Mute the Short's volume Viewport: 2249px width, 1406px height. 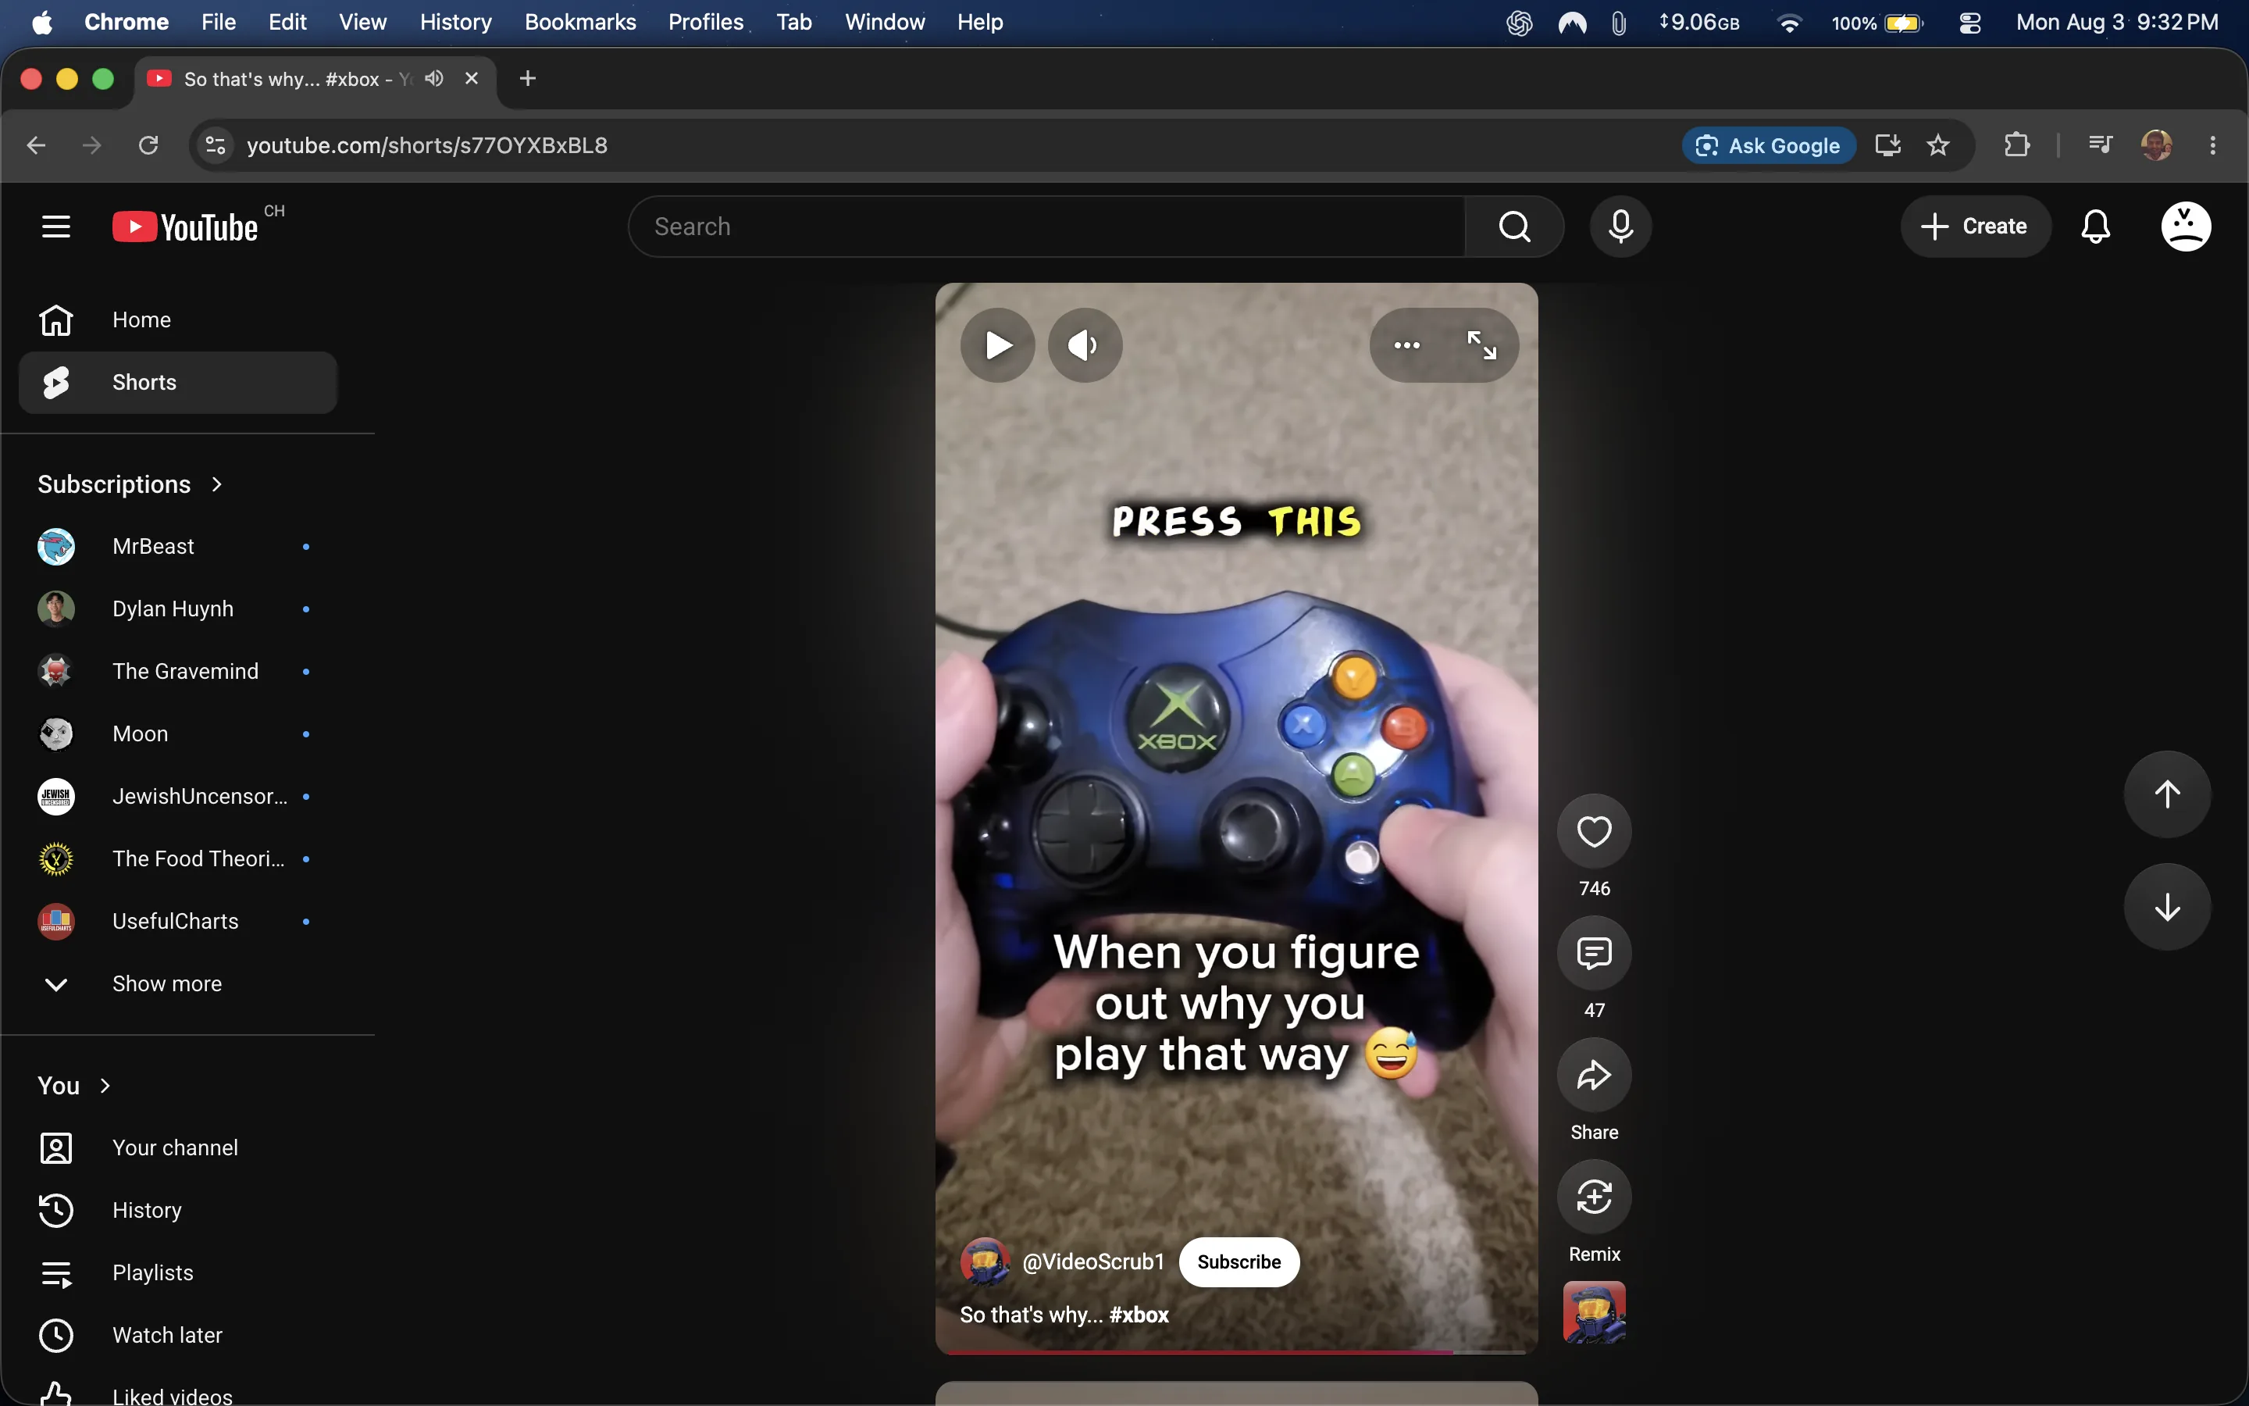coord(1085,345)
